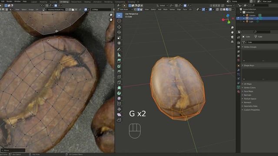Image resolution: width=278 pixels, height=156 pixels.
Task: Open the Render properties tab
Action: [x=238, y=43]
